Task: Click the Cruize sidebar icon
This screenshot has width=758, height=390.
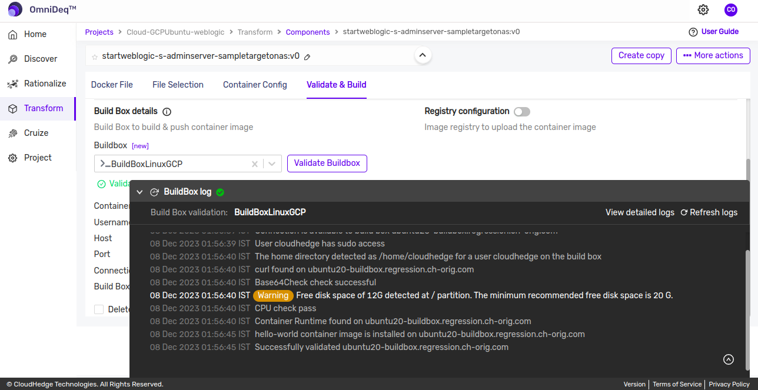Action: 12,134
